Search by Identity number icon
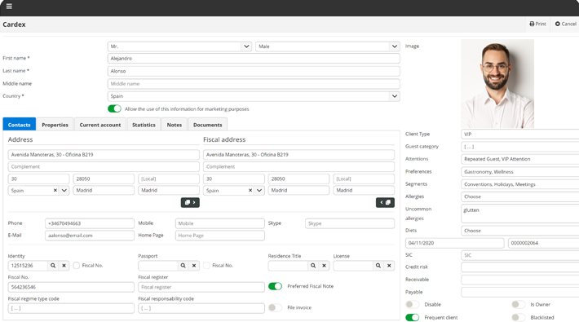Screen dimensions: 579x322 point(53,266)
